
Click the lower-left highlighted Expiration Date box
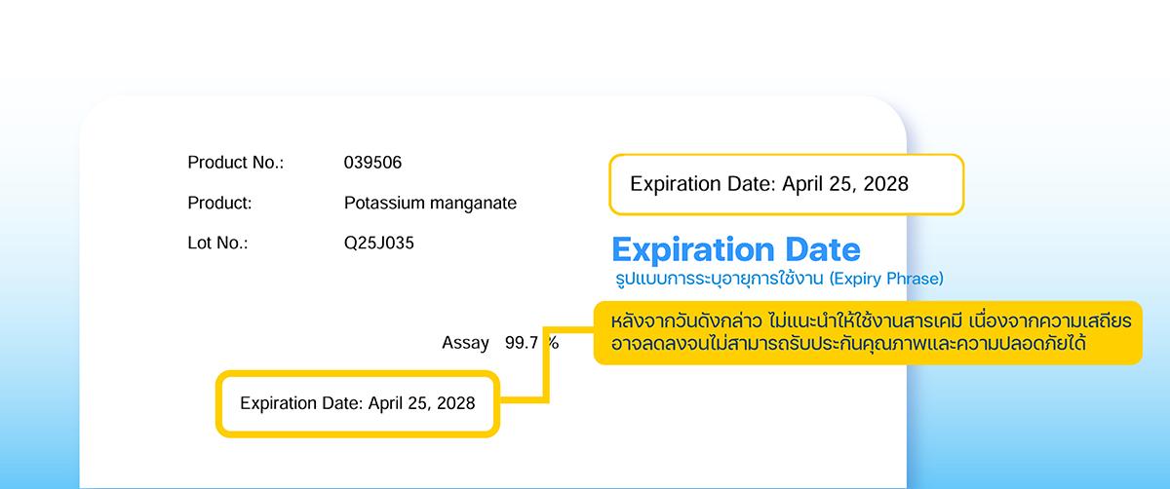click(x=358, y=402)
